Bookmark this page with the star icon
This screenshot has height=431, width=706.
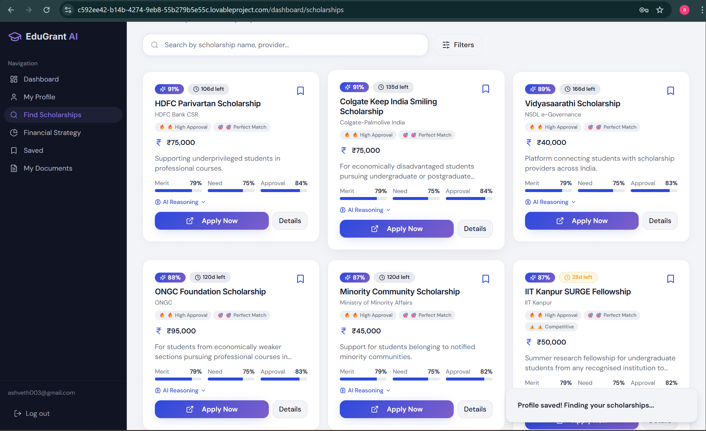tap(660, 10)
